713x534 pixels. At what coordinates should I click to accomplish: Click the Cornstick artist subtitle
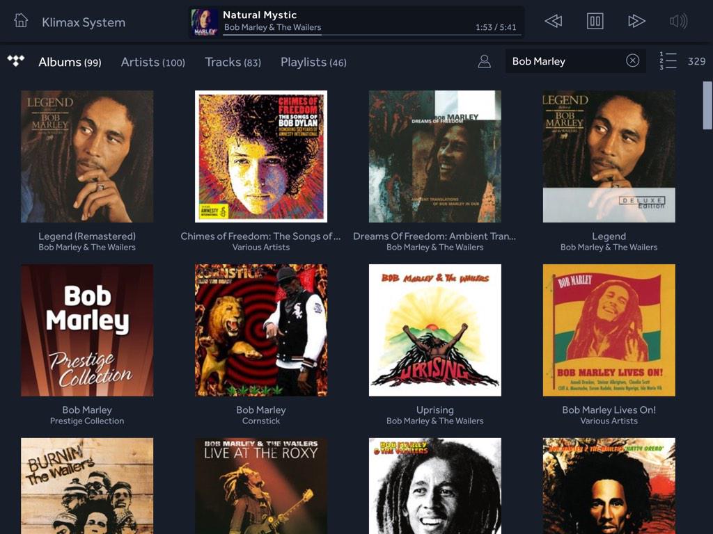[261, 421]
